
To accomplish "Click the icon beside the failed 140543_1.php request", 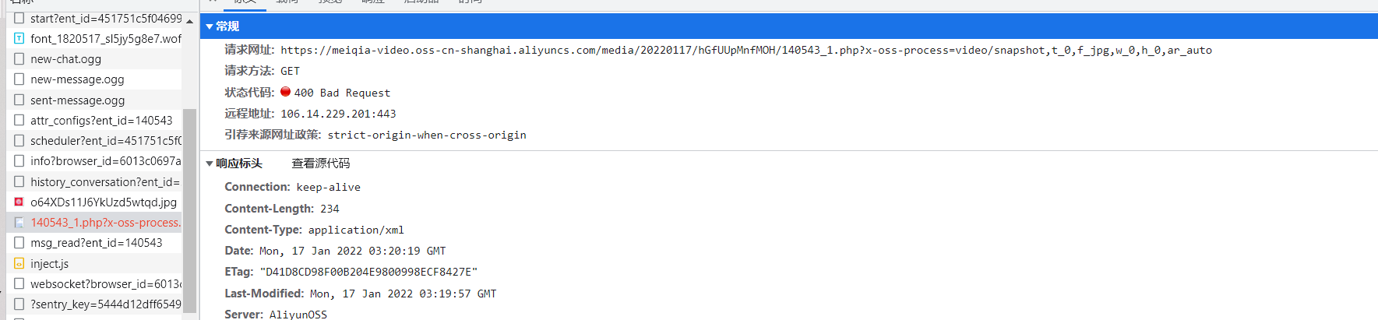I will click(x=19, y=223).
